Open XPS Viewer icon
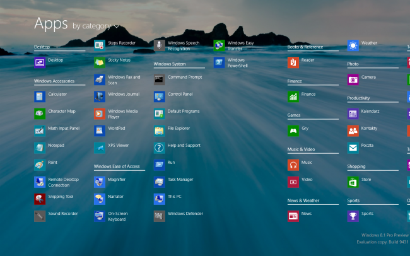Screen dimensions: 410x256 coord(100,148)
